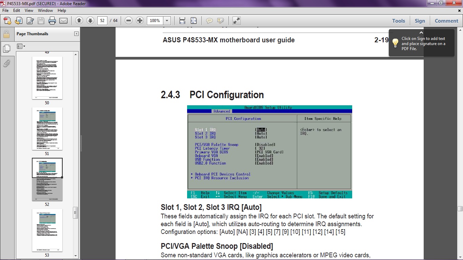Click the document vertical scrollbar thumb
Image resolution: width=463 pixels, height=260 pixels.
tap(460, 209)
